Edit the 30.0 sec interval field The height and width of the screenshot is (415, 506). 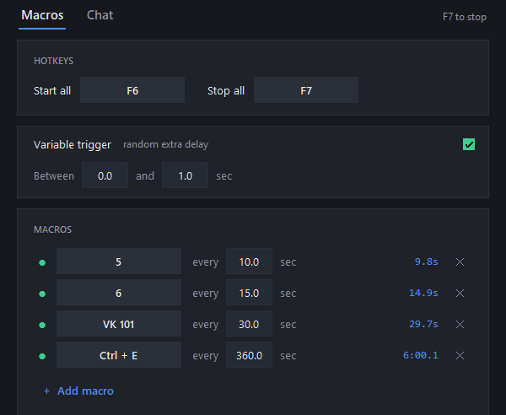(249, 324)
